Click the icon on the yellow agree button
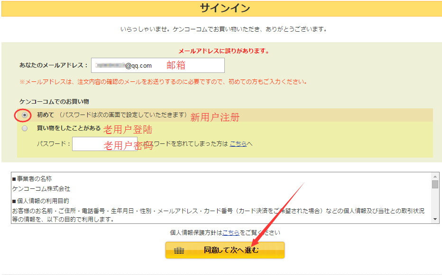 179,250
